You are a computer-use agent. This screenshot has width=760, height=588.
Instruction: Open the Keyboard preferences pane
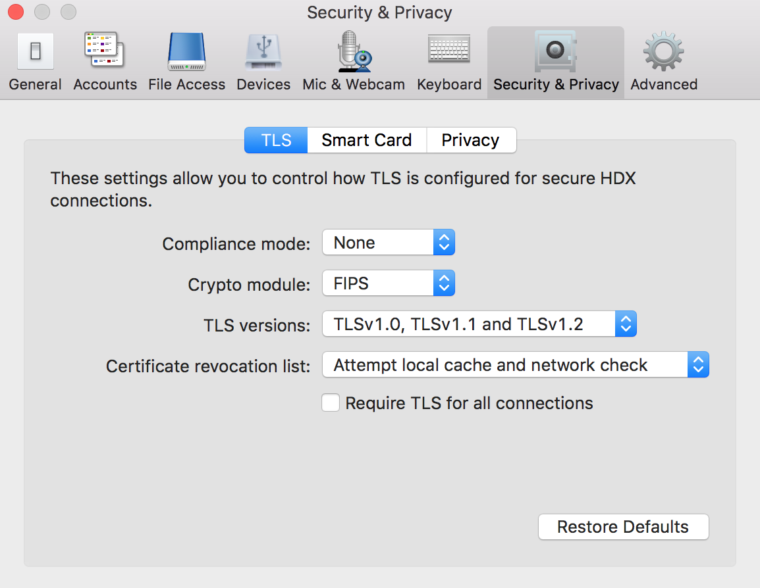click(449, 63)
